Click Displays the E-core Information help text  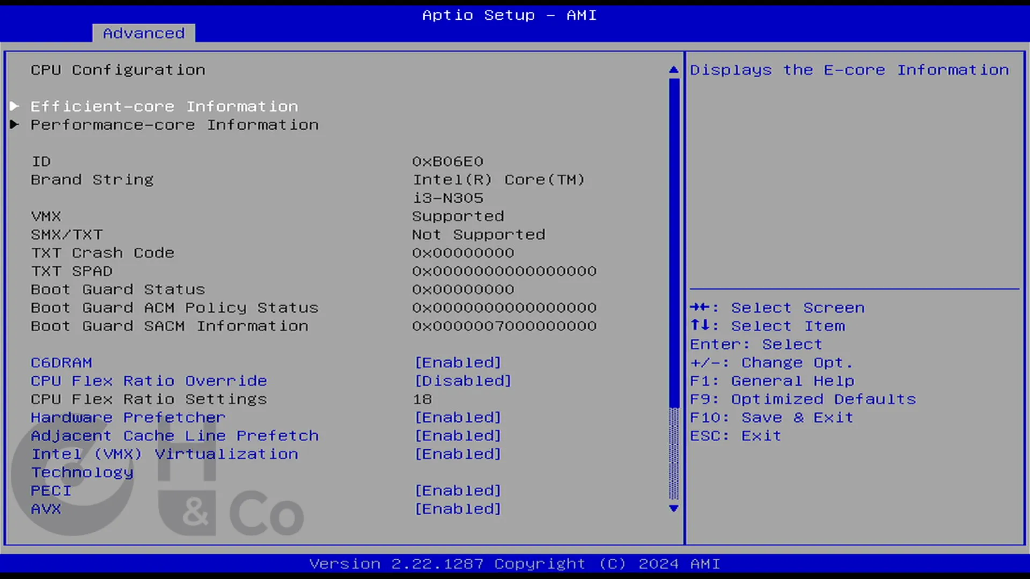pyautogui.click(x=849, y=70)
